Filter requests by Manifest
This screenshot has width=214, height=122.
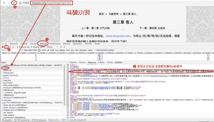coord(83,50)
